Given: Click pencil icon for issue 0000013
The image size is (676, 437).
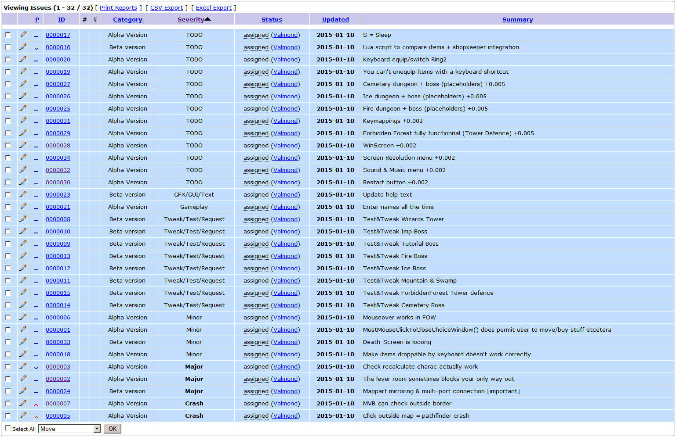Looking at the screenshot, I should pyautogui.click(x=23, y=256).
